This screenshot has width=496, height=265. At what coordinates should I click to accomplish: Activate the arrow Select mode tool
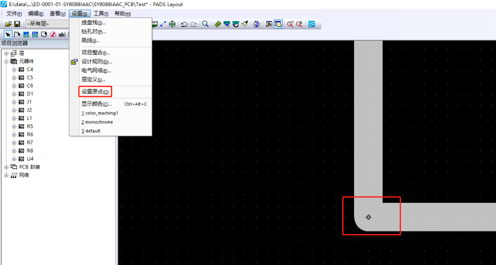click(x=8, y=35)
